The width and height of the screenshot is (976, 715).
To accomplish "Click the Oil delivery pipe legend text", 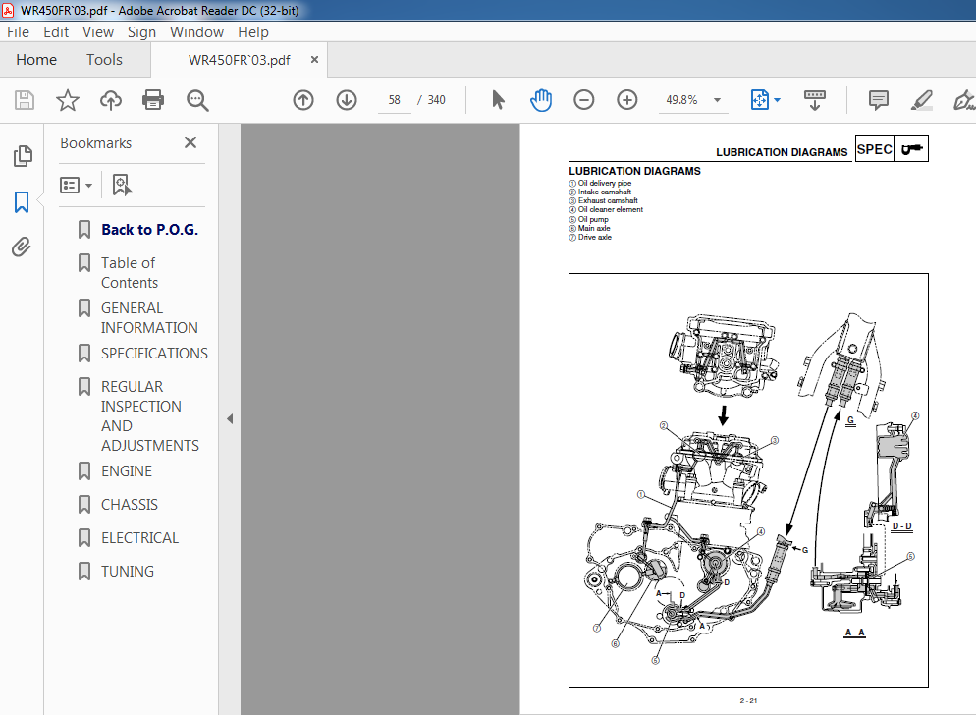I will (605, 183).
